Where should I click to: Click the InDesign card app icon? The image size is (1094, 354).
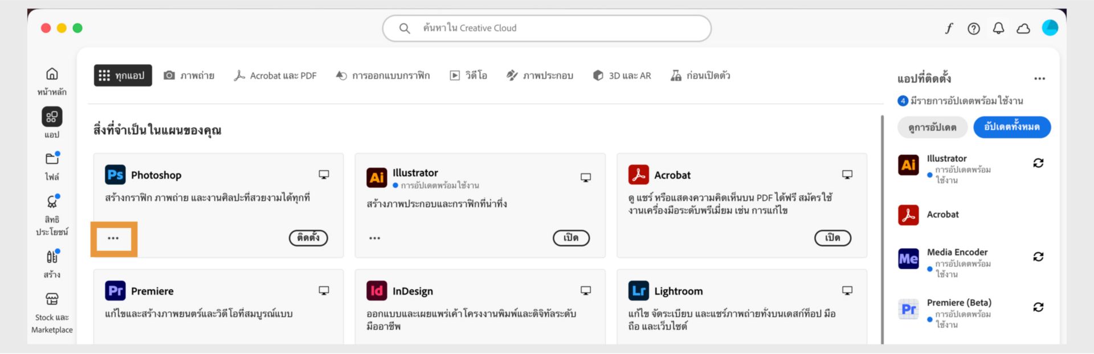tap(377, 291)
